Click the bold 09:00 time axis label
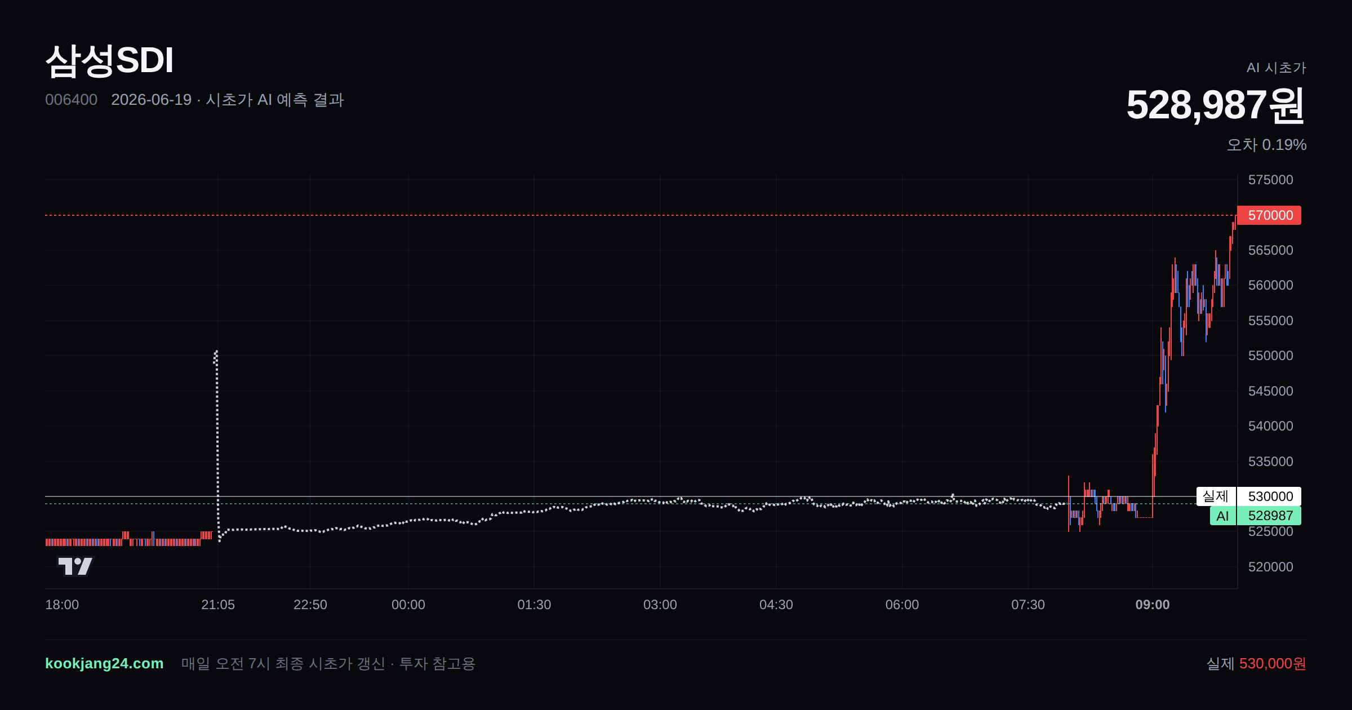This screenshot has width=1352, height=710. tap(1153, 605)
